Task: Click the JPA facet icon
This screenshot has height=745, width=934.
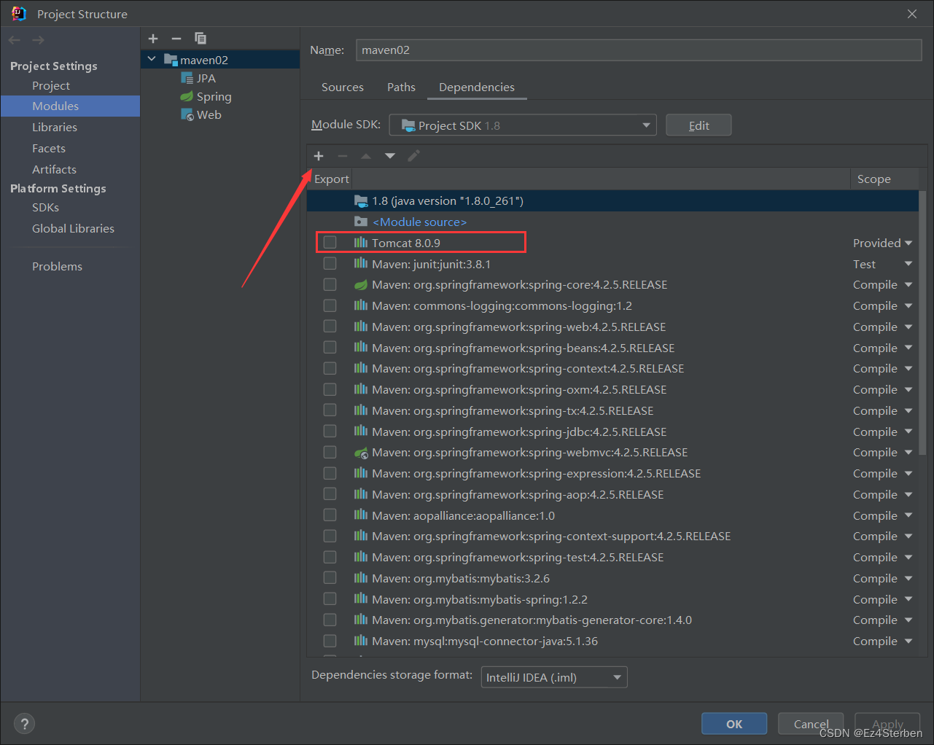Action: point(187,78)
